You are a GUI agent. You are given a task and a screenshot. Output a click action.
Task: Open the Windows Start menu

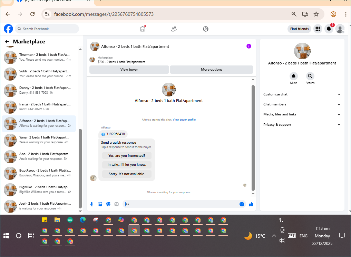[6, 236]
